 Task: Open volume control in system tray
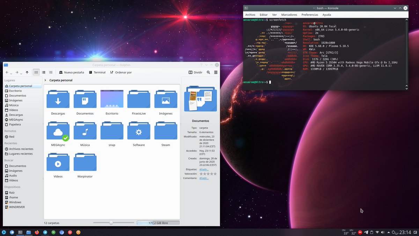[x=383, y=232]
